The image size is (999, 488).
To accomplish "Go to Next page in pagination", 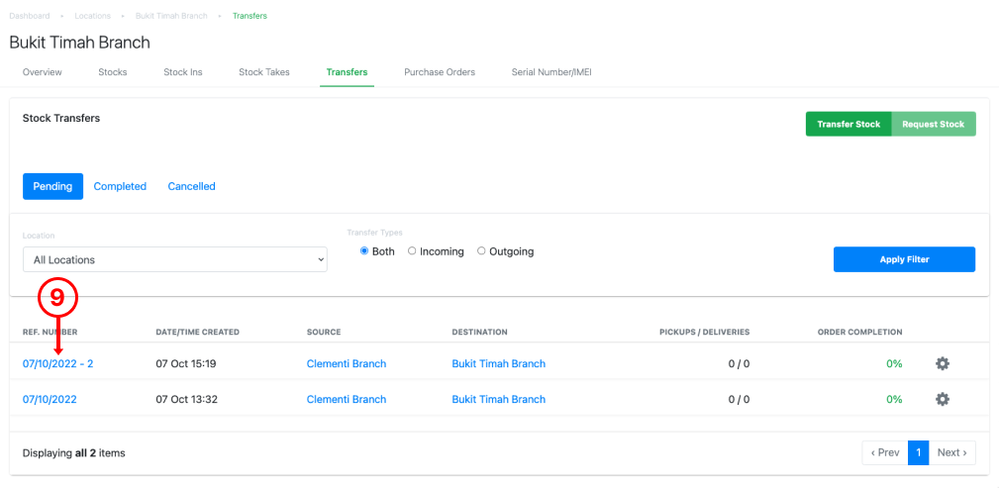I will pos(951,452).
